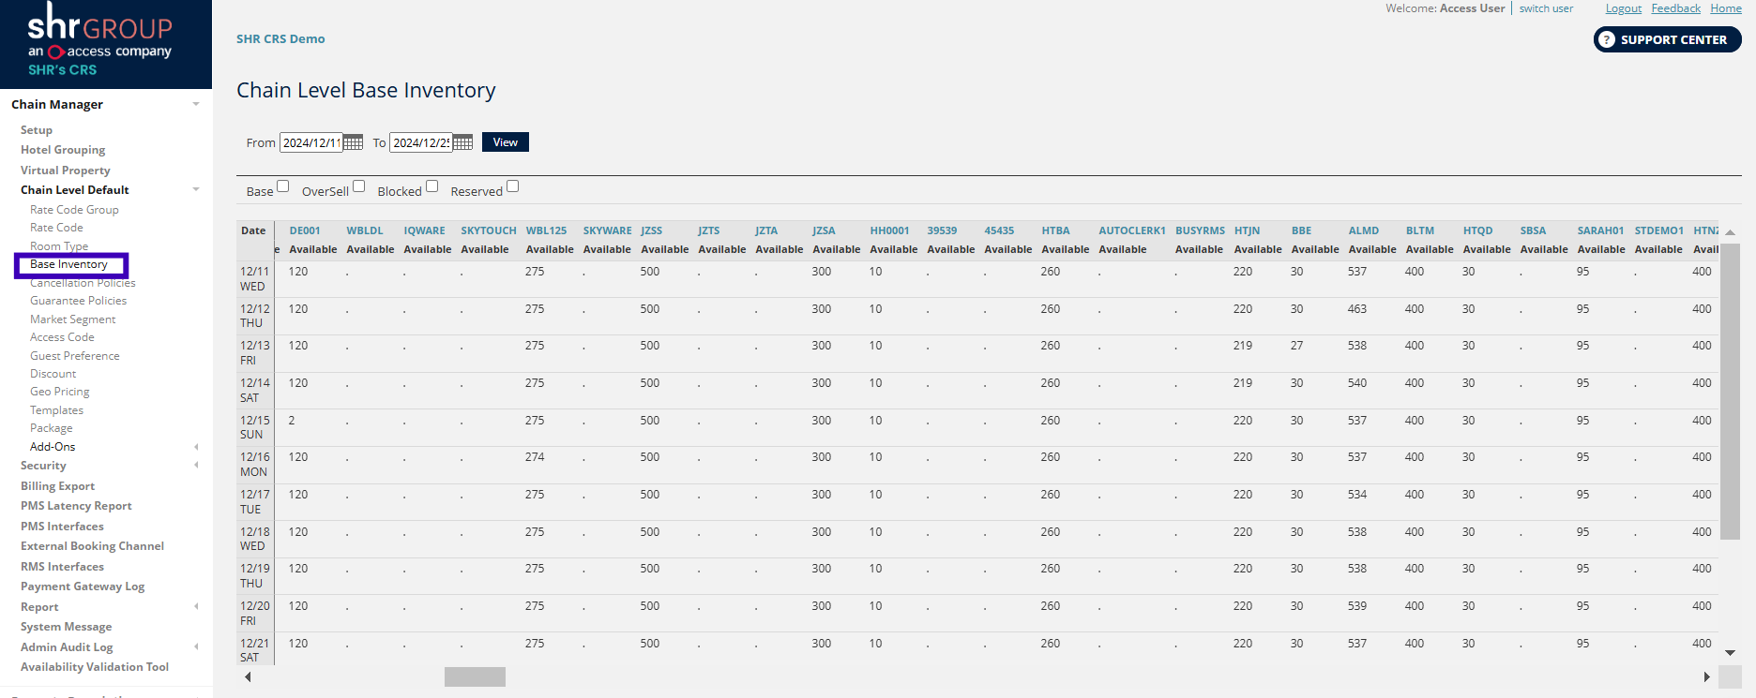Tick the OverSell checkbox
This screenshot has height=698, width=1756.
coord(358,186)
